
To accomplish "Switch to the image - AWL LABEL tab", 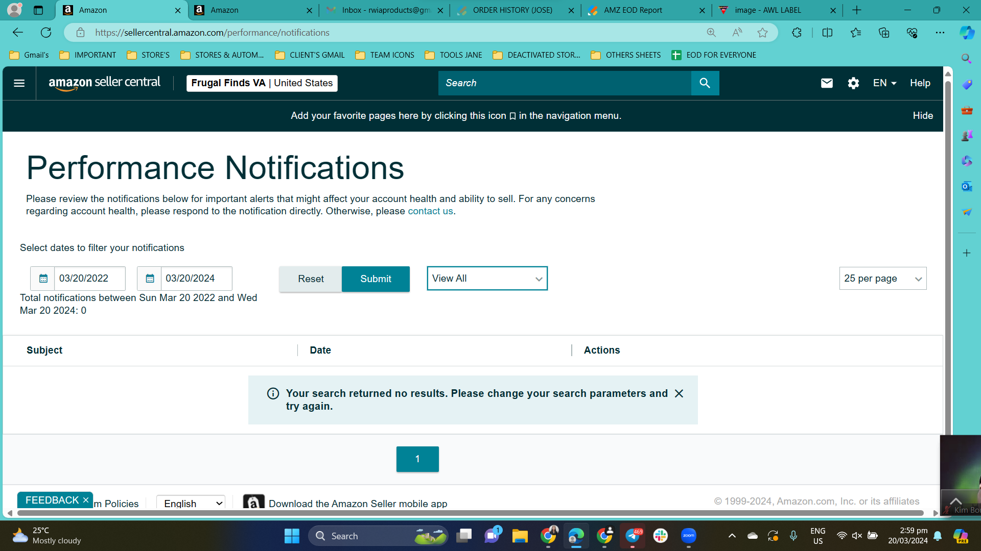I will (777, 10).
